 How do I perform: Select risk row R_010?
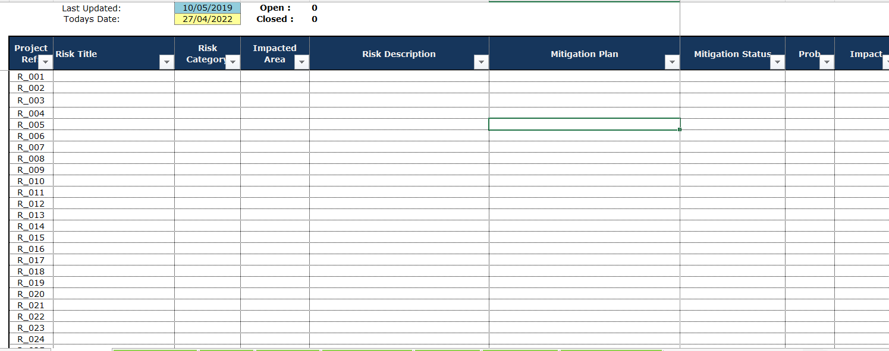point(31,181)
